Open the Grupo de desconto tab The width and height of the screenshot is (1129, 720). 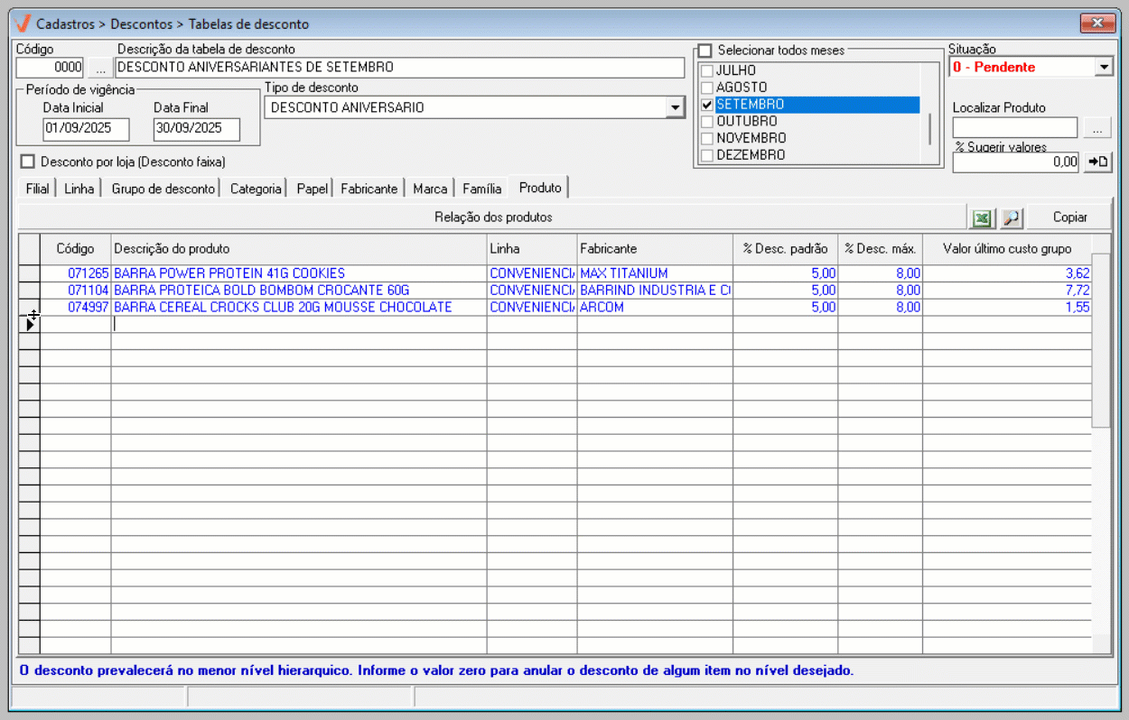[x=163, y=189]
